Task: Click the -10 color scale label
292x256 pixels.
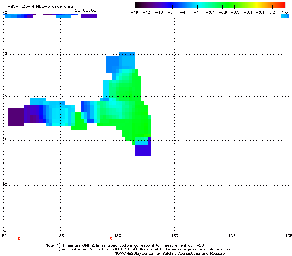Action: pyautogui.click(x=159, y=13)
